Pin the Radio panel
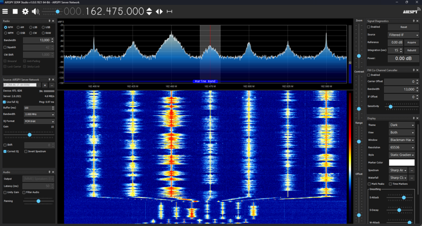Viewport: 422px width, 226px height. click(49, 21)
